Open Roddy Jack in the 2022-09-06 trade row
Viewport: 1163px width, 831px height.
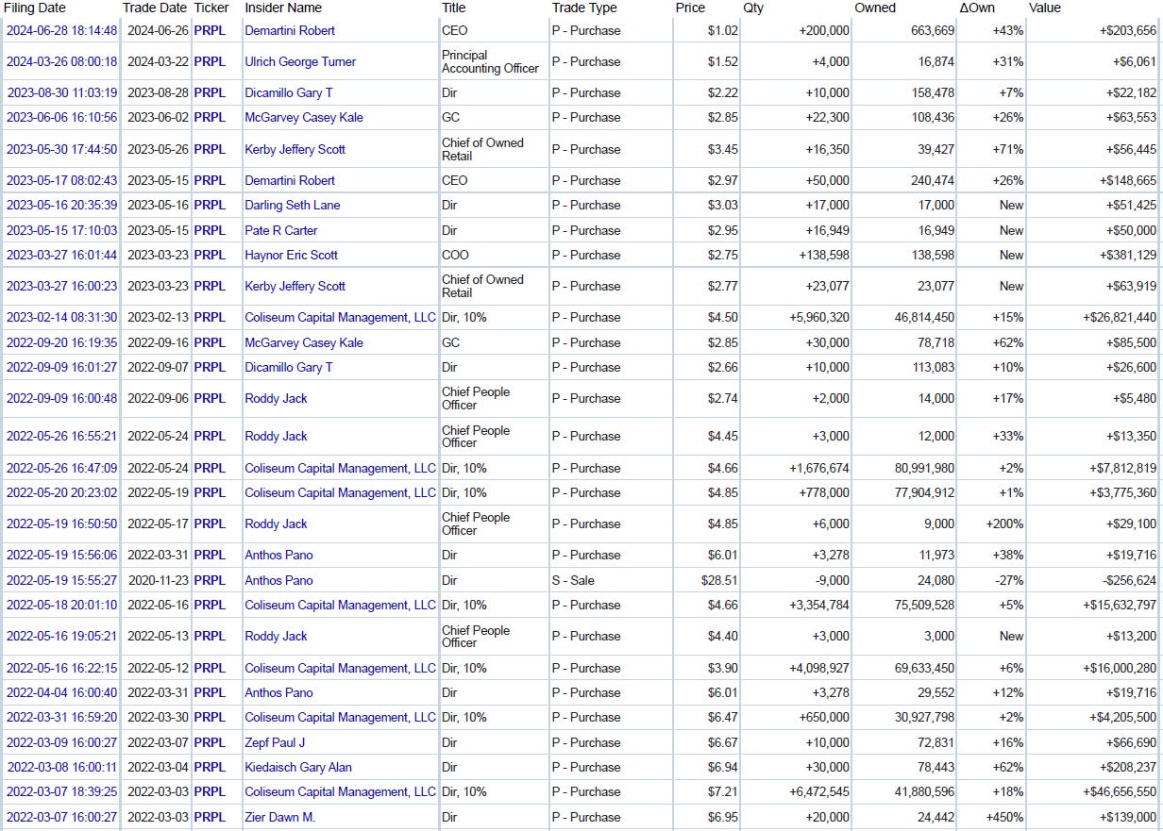tap(276, 398)
